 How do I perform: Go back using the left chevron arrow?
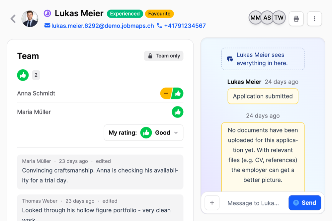pos(13,19)
